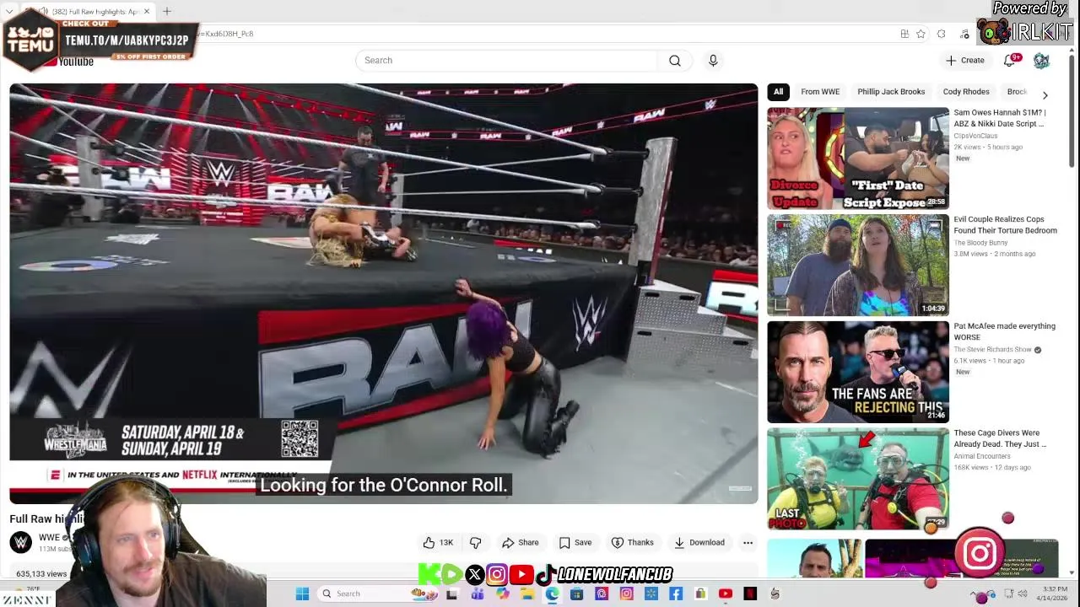Open Microsoft Teams from the taskbar
The height and width of the screenshot is (607, 1080).
478,594
